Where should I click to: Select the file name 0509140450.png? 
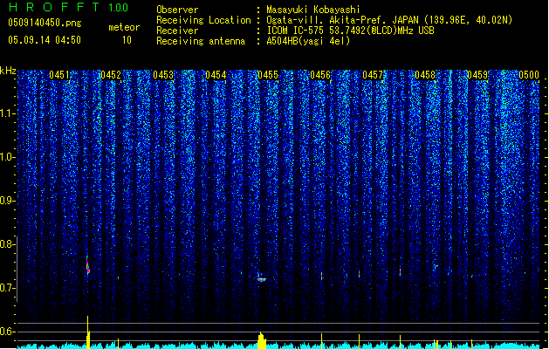45,23
